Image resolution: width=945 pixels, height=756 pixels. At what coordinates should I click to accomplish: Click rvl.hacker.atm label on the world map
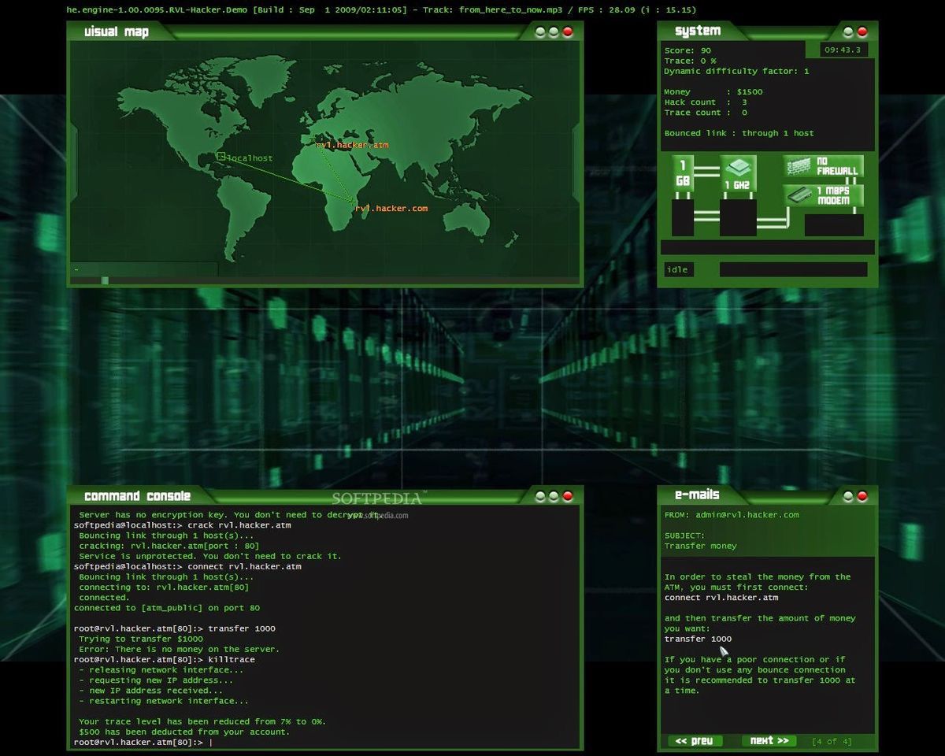352,145
